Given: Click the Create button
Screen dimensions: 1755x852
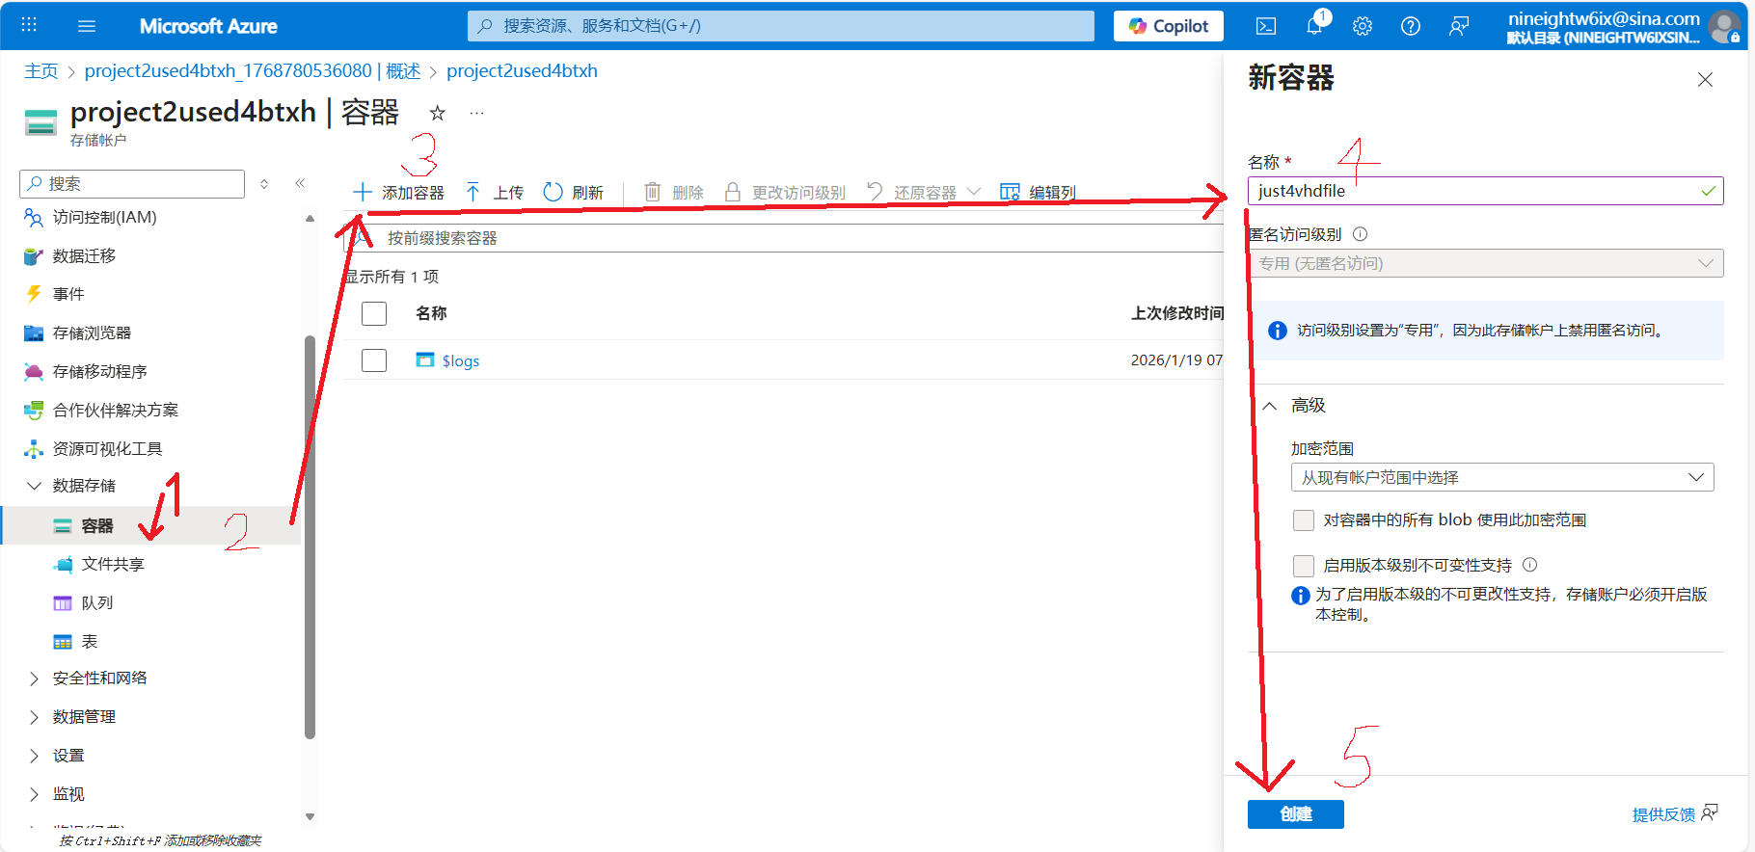Looking at the screenshot, I should (x=1295, y=814).
